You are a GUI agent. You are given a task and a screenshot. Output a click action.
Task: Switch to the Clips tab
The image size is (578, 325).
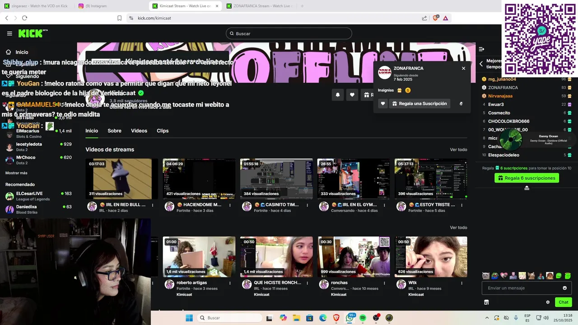pos(163,131)
